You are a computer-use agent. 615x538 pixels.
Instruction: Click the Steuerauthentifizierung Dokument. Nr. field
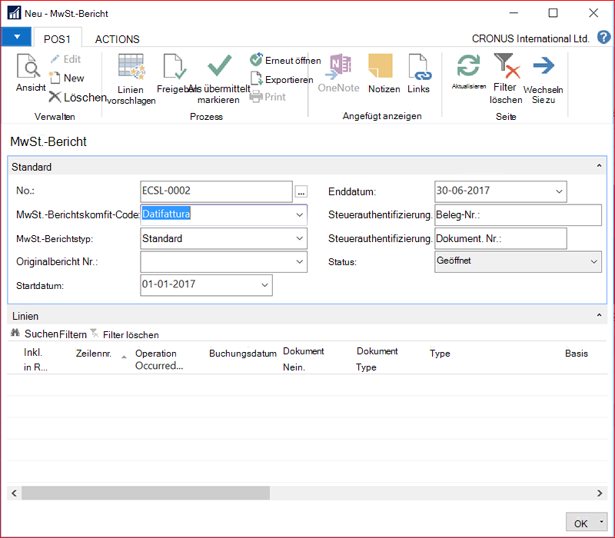point(500,238)
